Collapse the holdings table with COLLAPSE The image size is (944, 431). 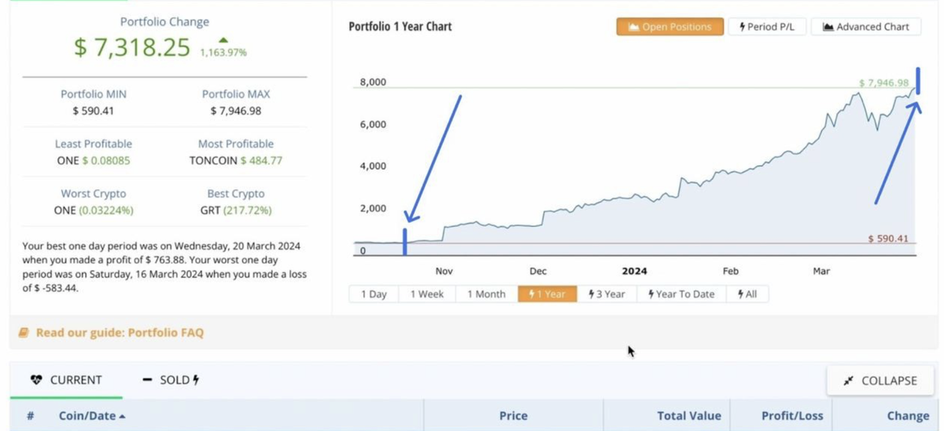(x=879, y=381)
